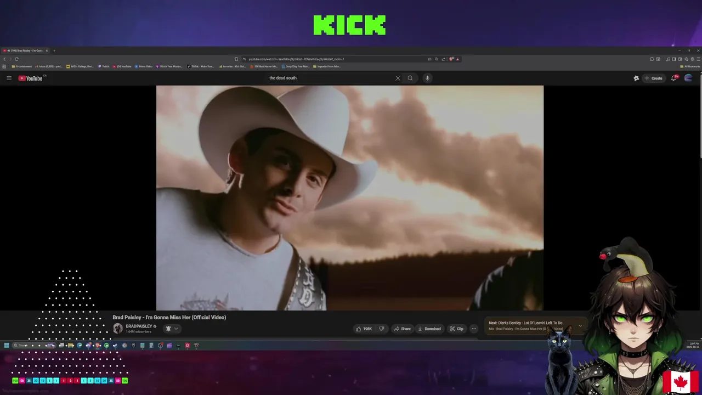Start voice search with the microphone icon

click(427, 78)
